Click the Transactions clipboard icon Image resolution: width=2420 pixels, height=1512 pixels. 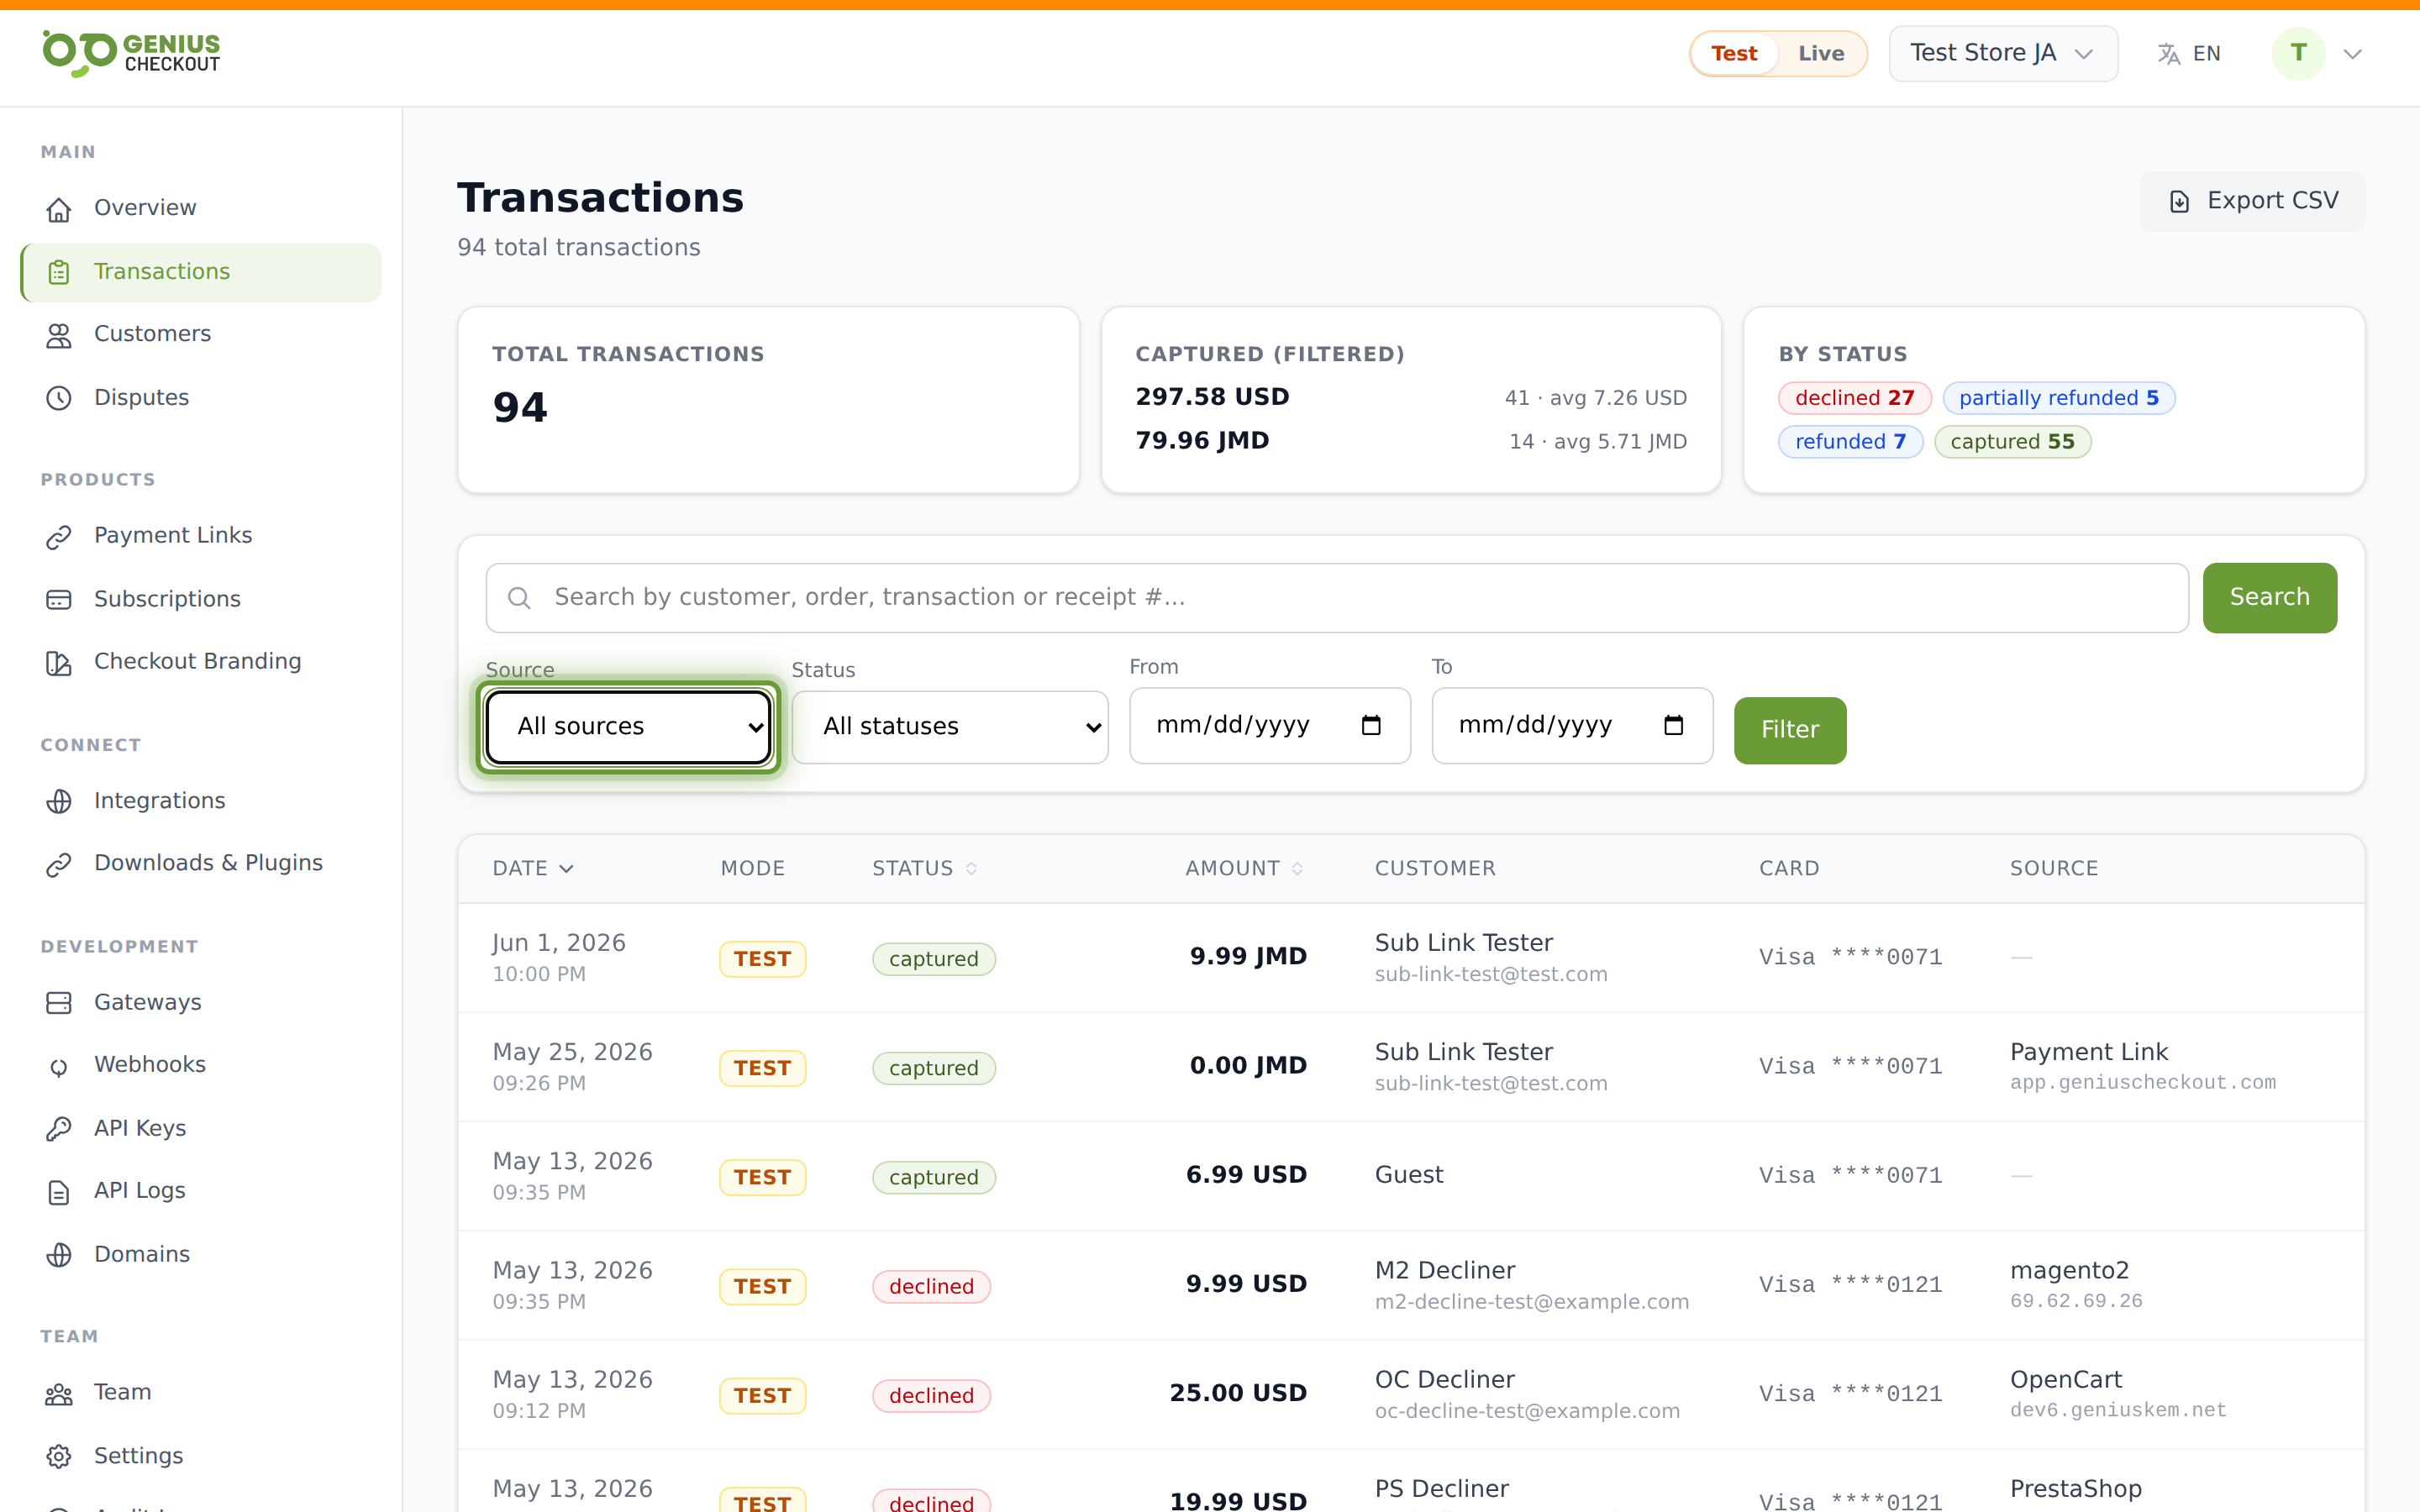pyautogui.click(x=59, y=272)
